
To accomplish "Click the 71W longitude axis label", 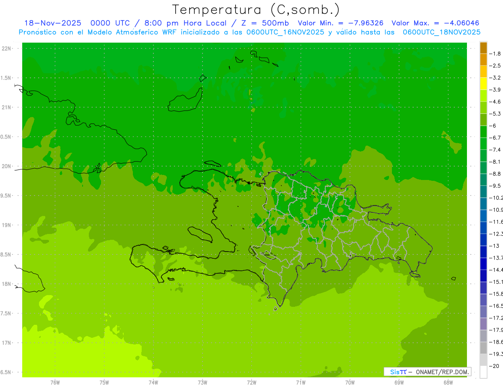I will [301, 382].
